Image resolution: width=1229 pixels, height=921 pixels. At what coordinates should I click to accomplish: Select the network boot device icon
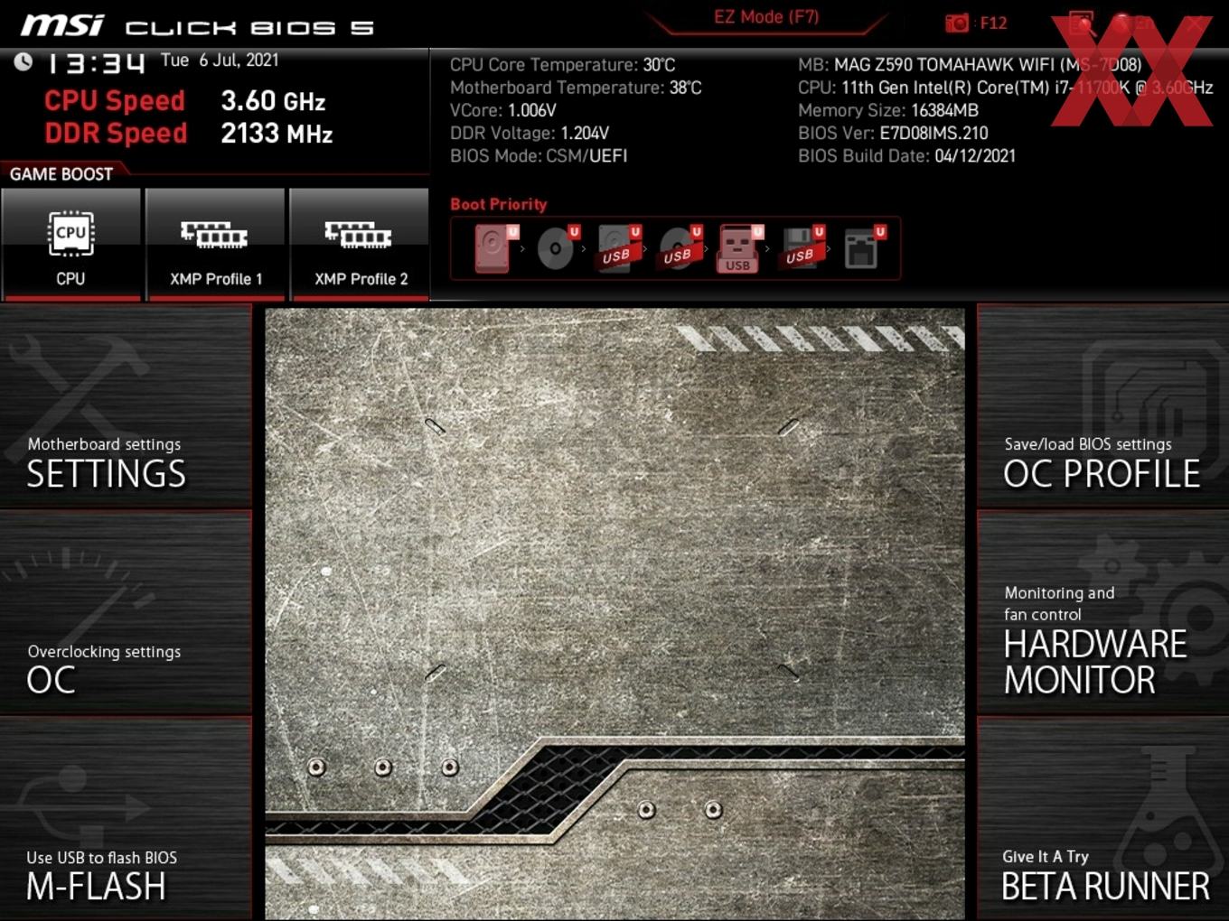(863, 248)
